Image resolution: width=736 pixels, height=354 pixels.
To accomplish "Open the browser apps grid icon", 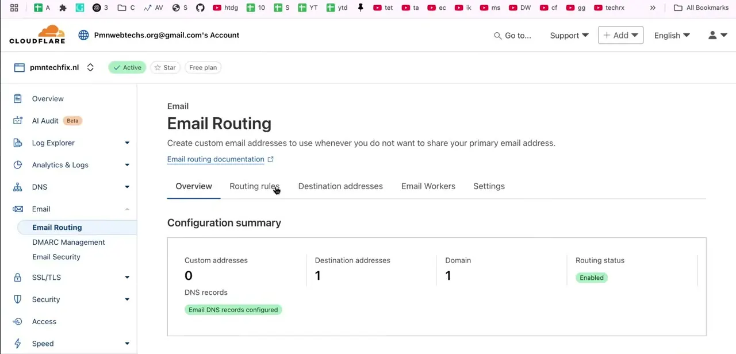I will (14, 7).
